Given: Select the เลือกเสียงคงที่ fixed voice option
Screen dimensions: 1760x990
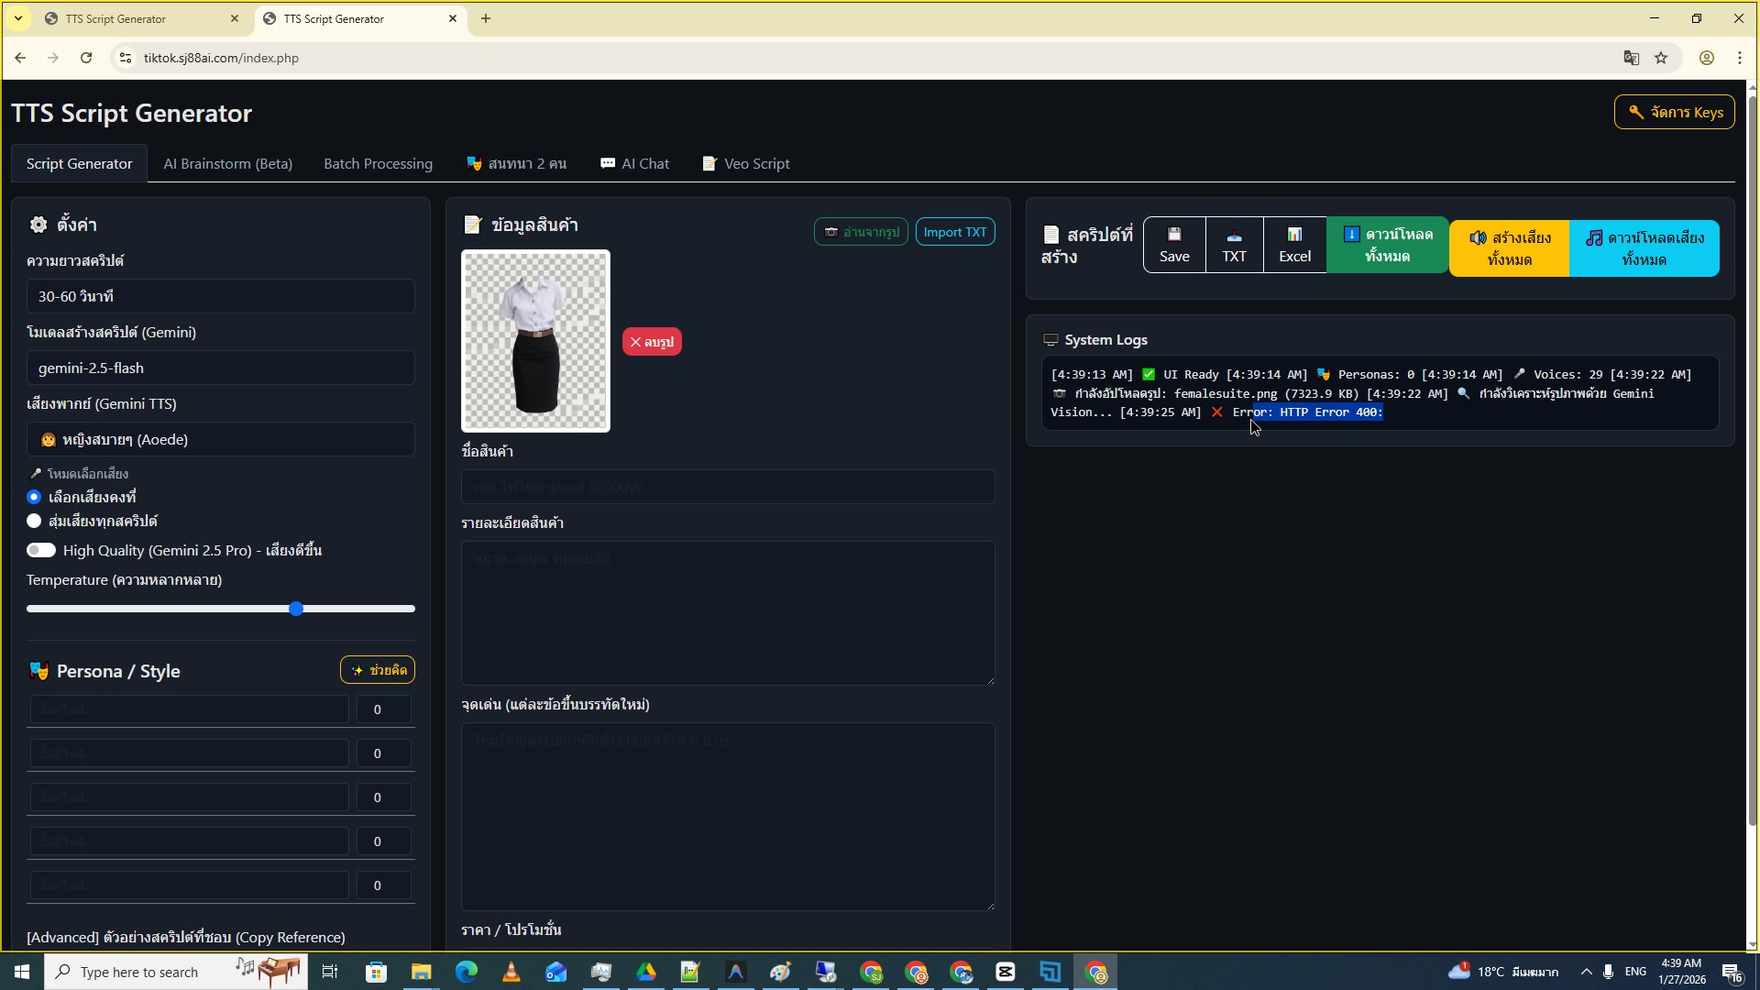Looking at the screenshot, I should coord(34,497).
